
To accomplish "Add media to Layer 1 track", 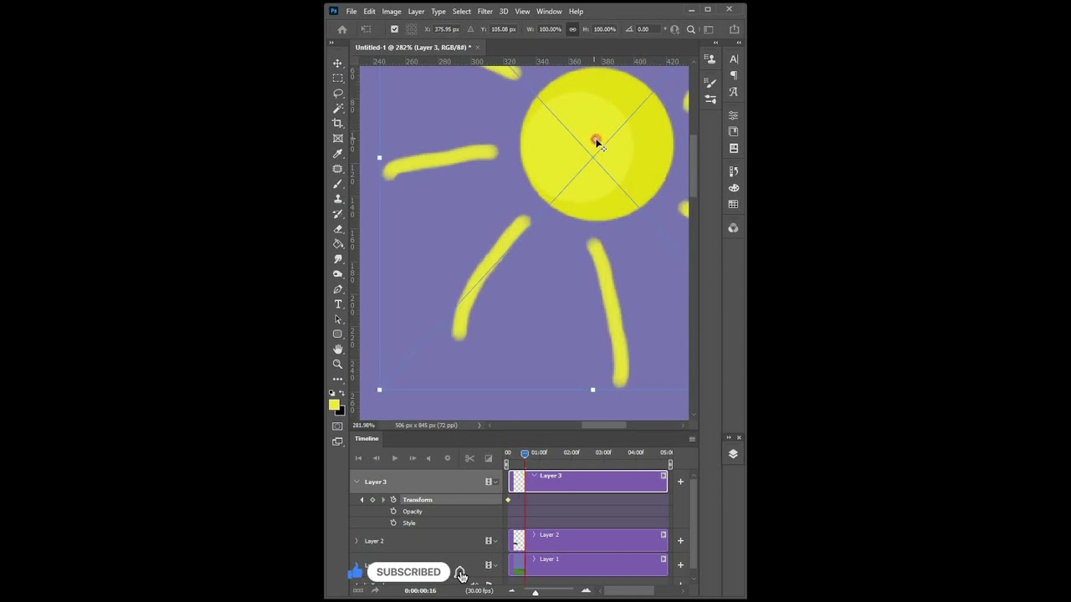I will click(x=680, y=565).
